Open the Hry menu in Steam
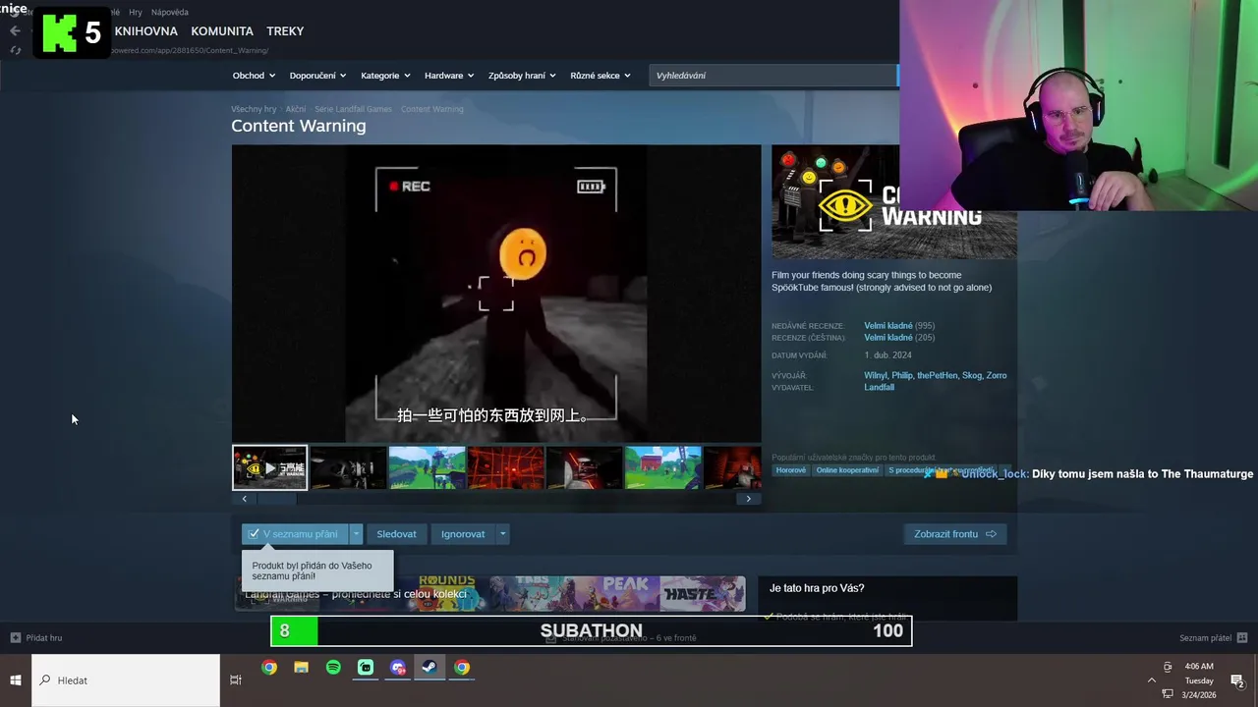The width and height of the screenshot is (1258, 707). tap(136, 13)
